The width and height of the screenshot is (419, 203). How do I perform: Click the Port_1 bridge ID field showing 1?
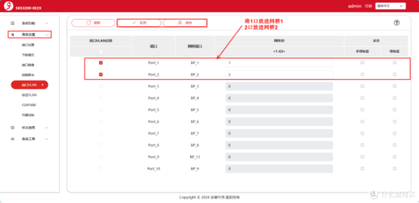tap(279, 63)
